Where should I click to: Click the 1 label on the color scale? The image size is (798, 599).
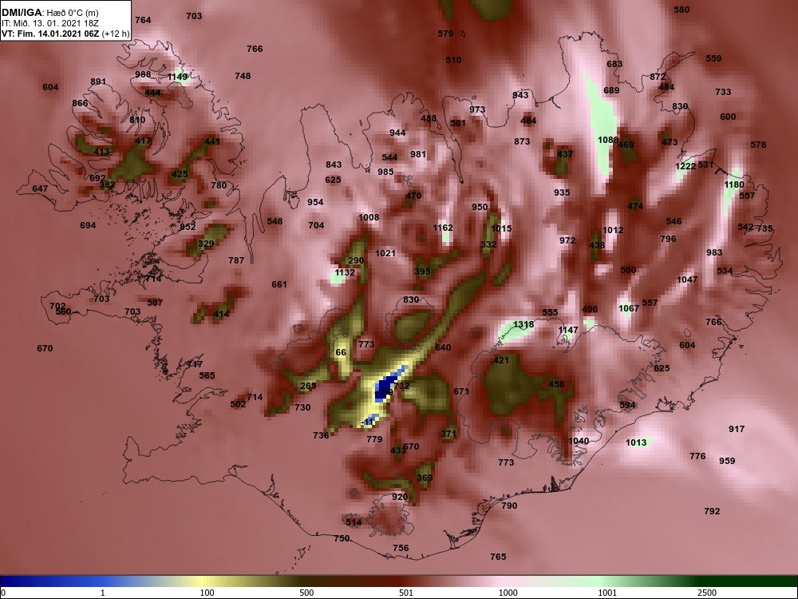click(x=103, y=593)
